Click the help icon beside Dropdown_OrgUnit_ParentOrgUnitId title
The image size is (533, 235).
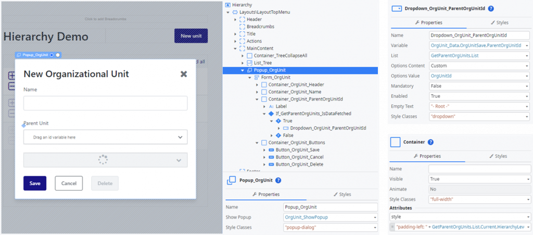pos(491,8)
